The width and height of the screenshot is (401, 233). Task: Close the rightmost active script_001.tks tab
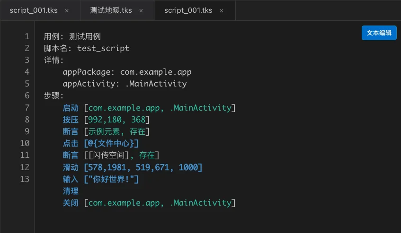[221, 11]
